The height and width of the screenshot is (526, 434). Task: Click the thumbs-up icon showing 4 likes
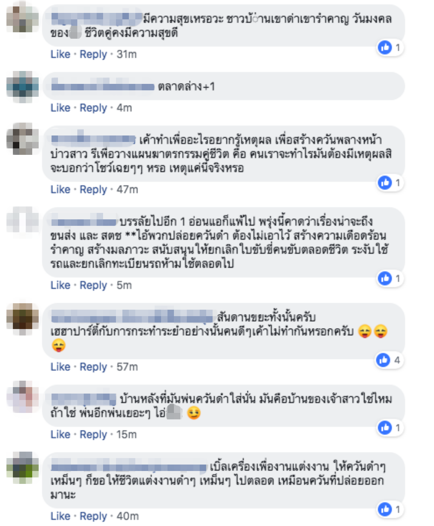pyautogui.click(x=383, y=360)
